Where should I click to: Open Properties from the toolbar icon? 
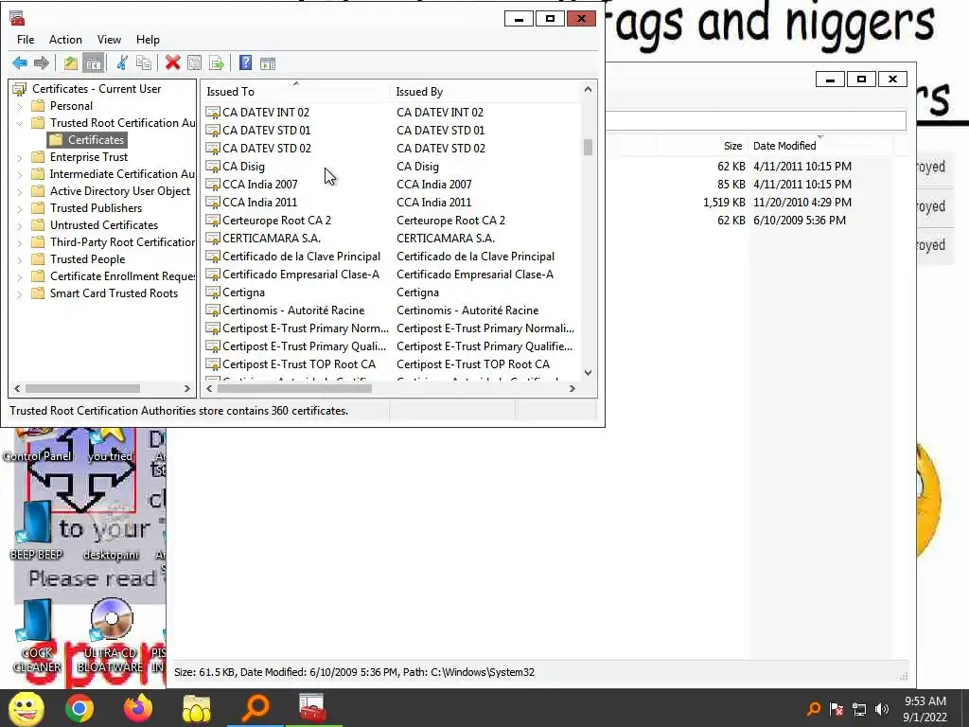tap(194, 63)
